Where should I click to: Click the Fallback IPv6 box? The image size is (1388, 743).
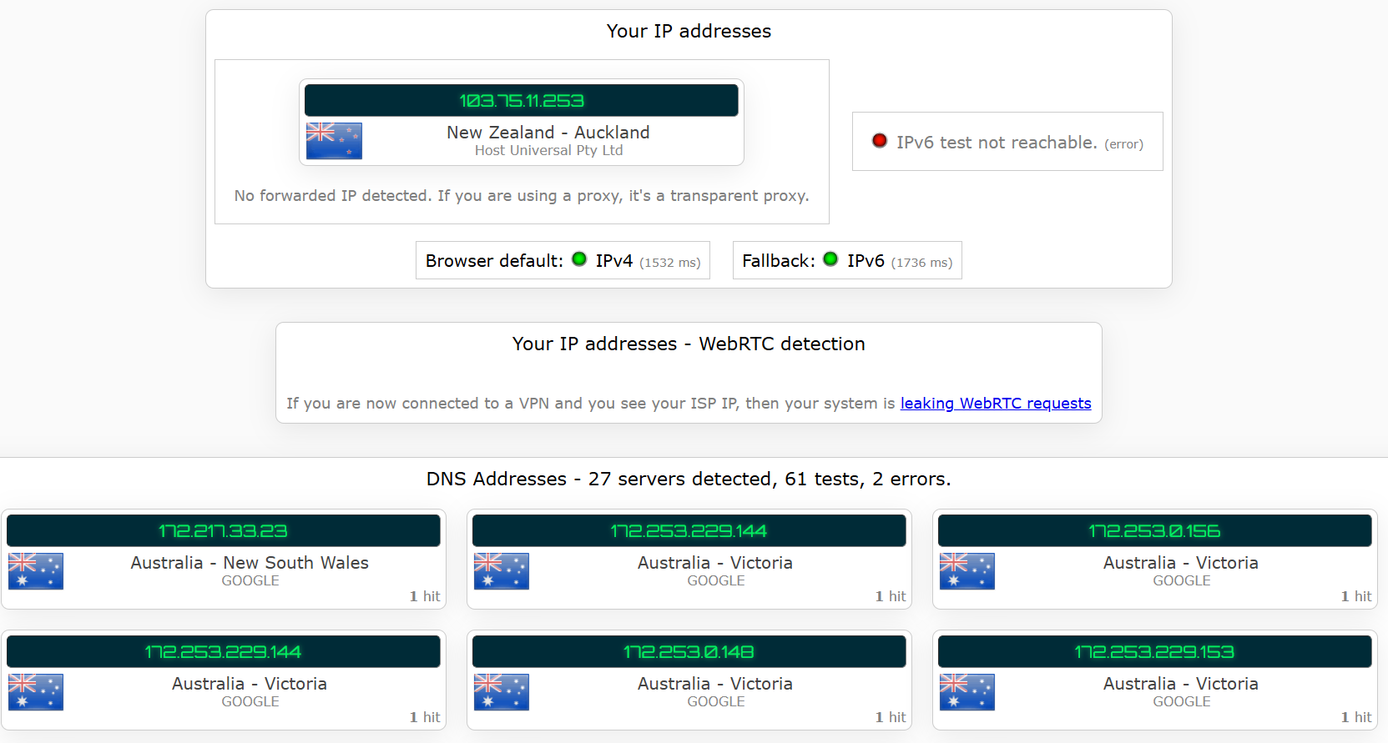click(847, 260)
